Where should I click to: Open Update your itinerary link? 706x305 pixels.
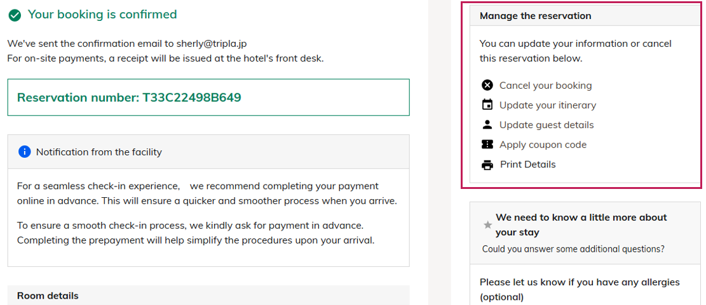tap(548, 105)
